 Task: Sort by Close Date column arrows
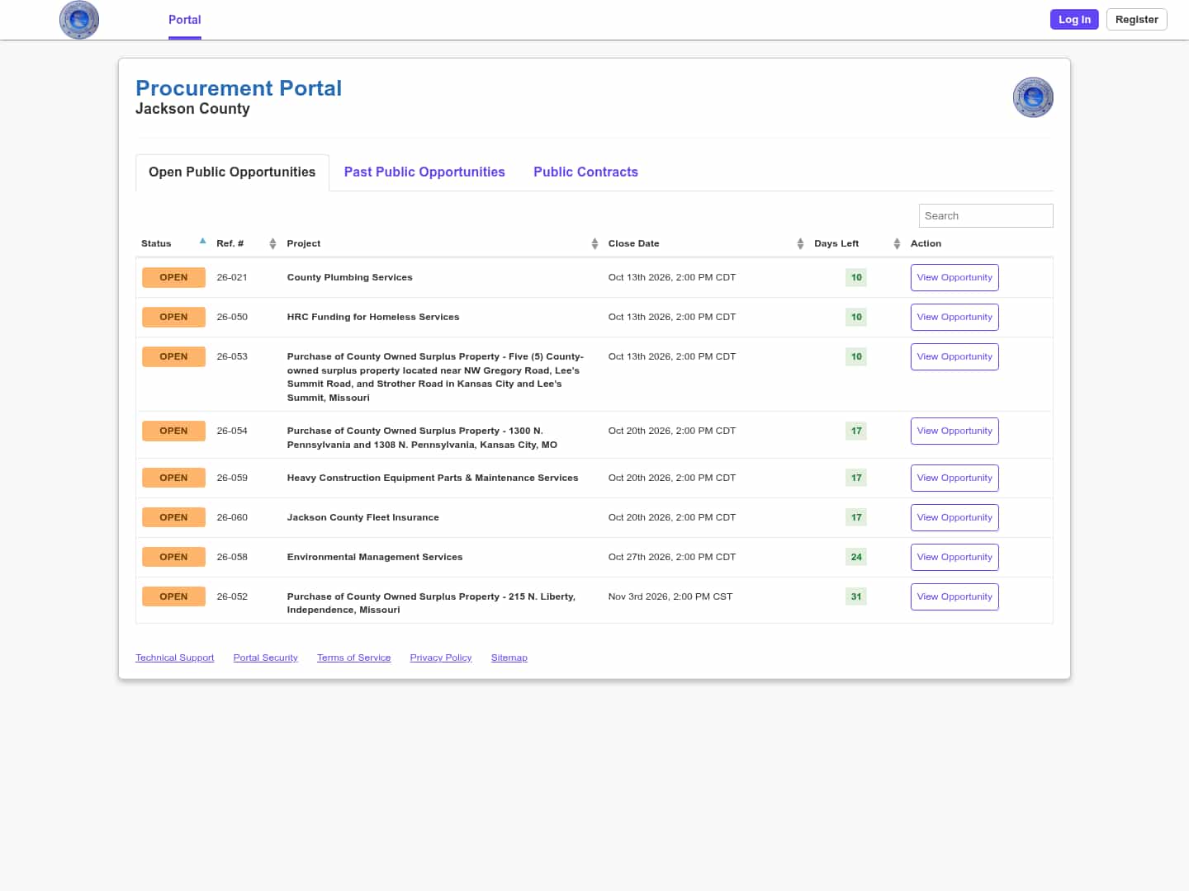(x=800, y=243)
